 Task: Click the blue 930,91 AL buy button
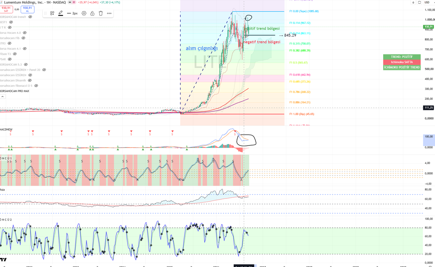click(27, 9)
